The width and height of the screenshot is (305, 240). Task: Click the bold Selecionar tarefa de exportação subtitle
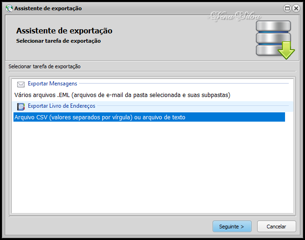[x=58, y=41]
